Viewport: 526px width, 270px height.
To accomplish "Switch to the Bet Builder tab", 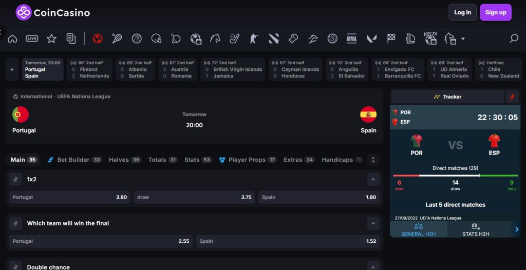I will 74,160.
